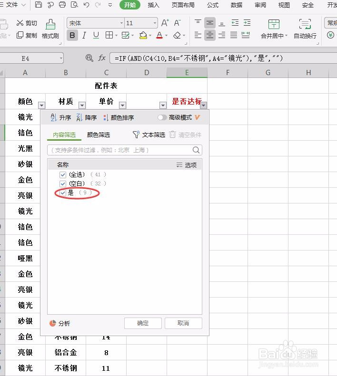Open the font size 11 dropdown

pyautogui.click(x=155, y=23)
